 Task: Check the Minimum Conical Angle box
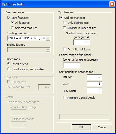[65, 98]
